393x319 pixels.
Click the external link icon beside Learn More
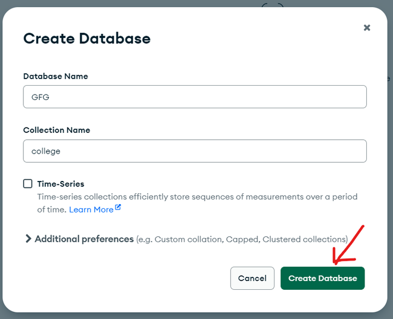tap(118, 208)
